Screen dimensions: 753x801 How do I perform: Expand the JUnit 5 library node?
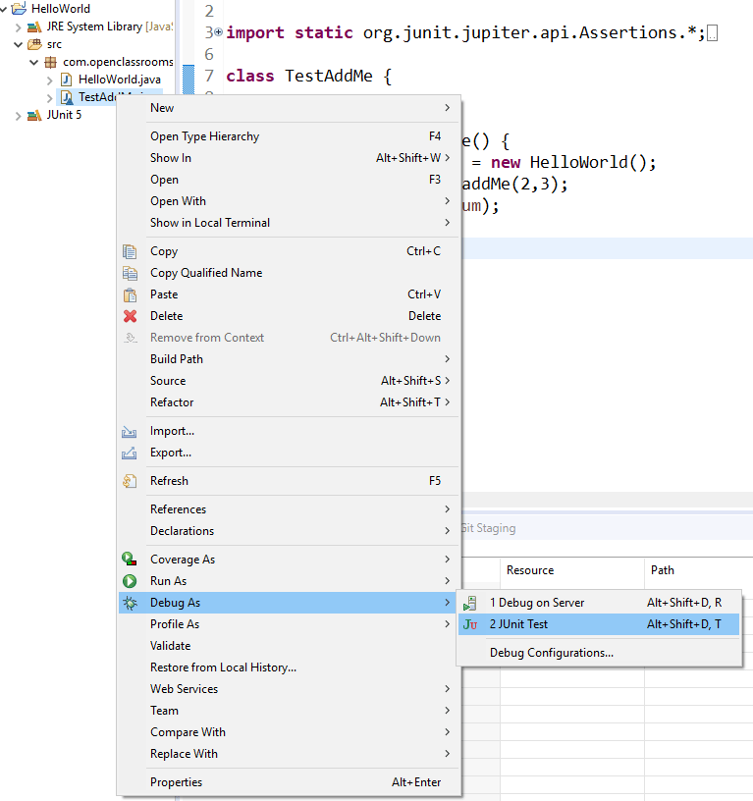[x=19, y=116]
